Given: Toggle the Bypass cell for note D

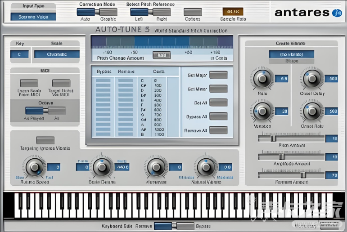Looking at the screenshot, I should pos(103,90).
